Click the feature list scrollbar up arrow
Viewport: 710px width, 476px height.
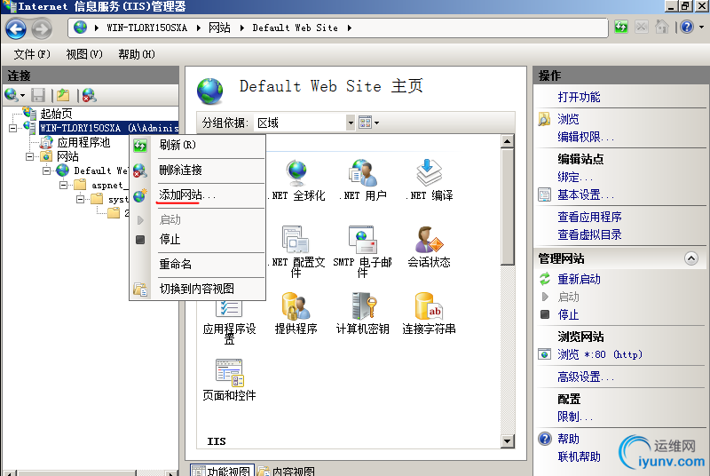pos(507,141)
